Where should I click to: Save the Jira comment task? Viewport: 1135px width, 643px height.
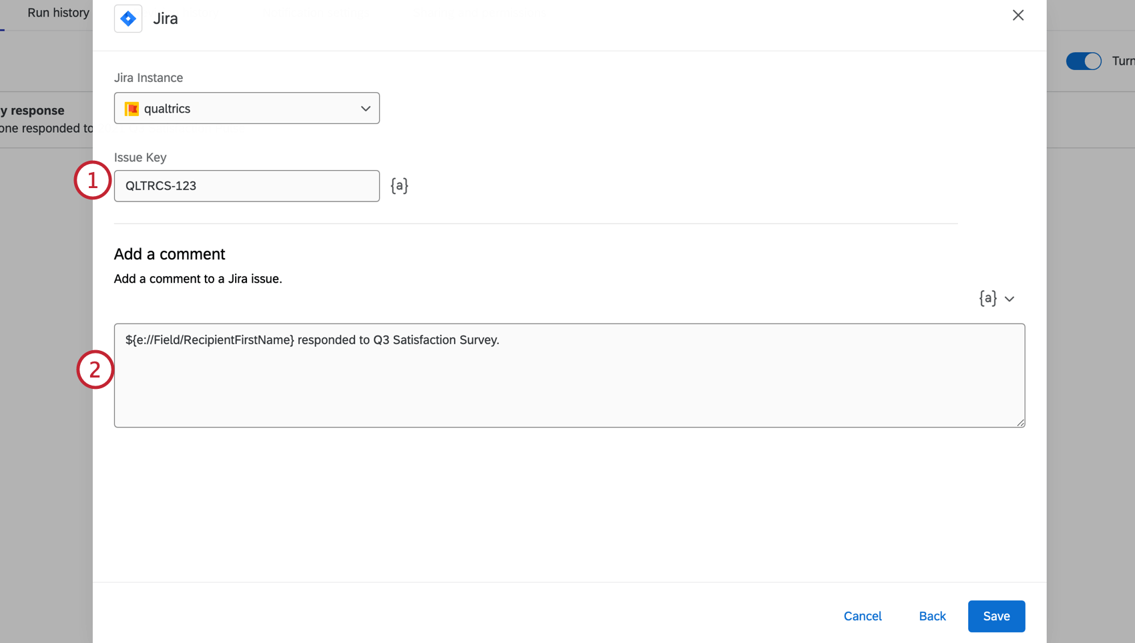click(x=995, y=616)
